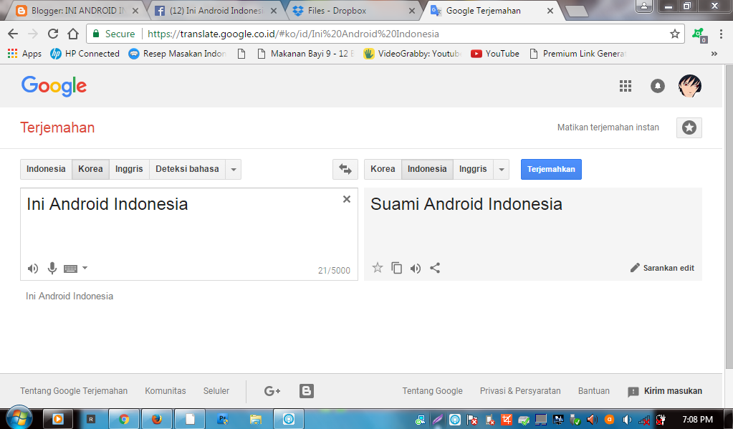Click the page vertical scrollbar
The width and height of the screenshot is (733, 429).
[729, 217]
